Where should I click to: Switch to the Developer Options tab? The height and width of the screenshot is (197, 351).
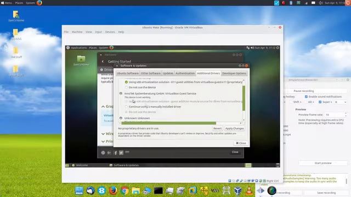coord(234,73)
